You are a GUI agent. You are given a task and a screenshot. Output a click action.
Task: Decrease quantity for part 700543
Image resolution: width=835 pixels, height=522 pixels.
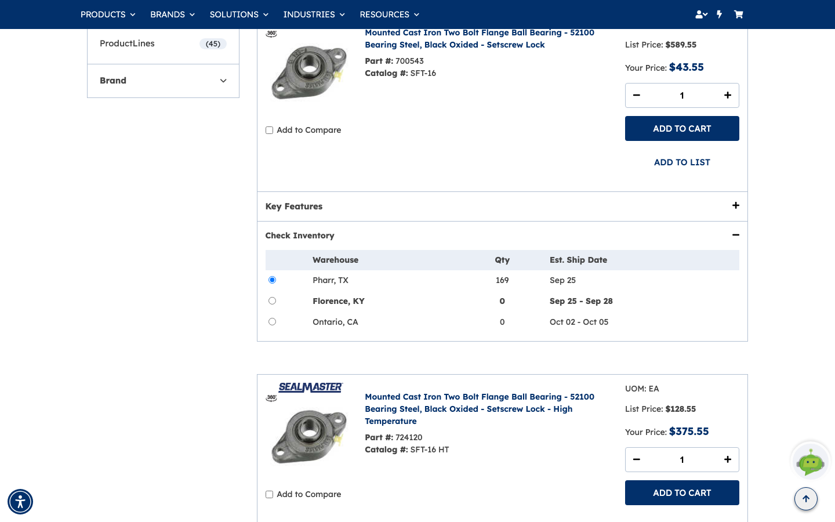click(x=637, y=95)
